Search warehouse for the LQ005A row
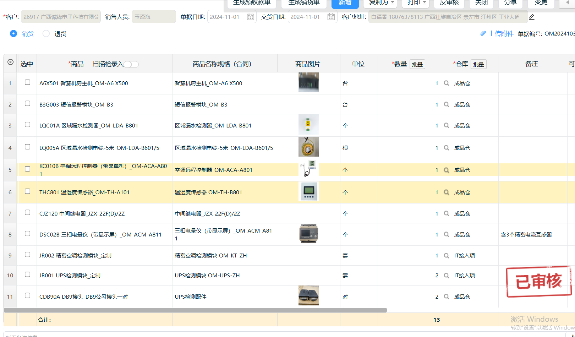The width and height of the screenshot is (575, 337). tap(447, 148)
